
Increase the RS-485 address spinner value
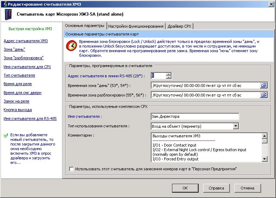point(169,74)
